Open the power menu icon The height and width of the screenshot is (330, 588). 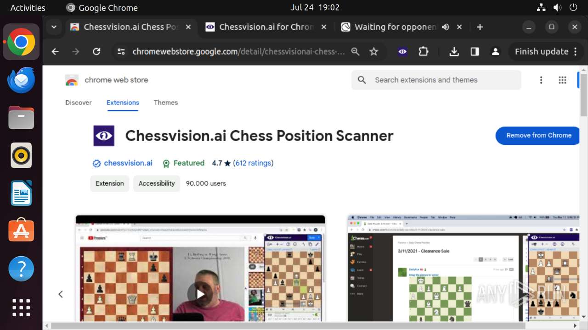[573, 8]
